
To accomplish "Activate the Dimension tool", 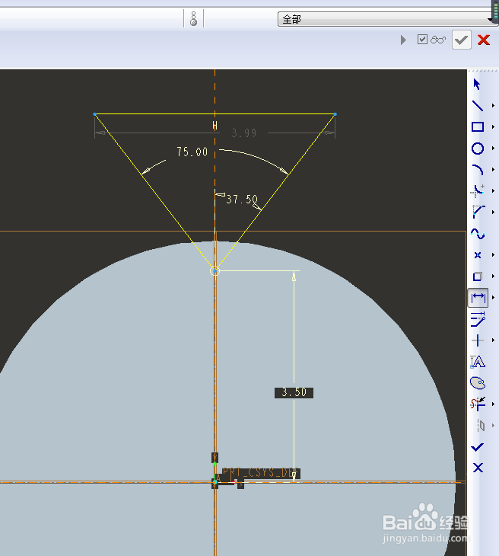I will [478, 298].
